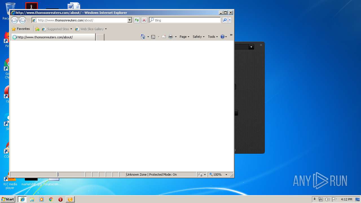Expand the Print options dropdown arrow
361x203 pixels.
pos(176,37)
